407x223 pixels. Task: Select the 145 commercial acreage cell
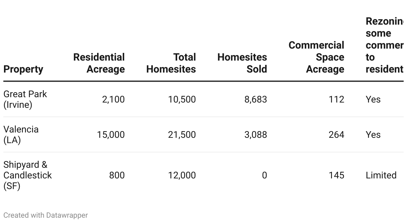(336, 175)
